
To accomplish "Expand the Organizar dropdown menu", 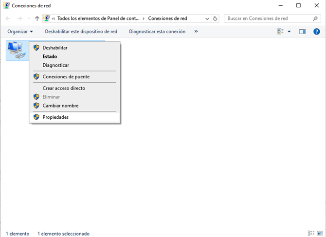I will tap(20, 32).
